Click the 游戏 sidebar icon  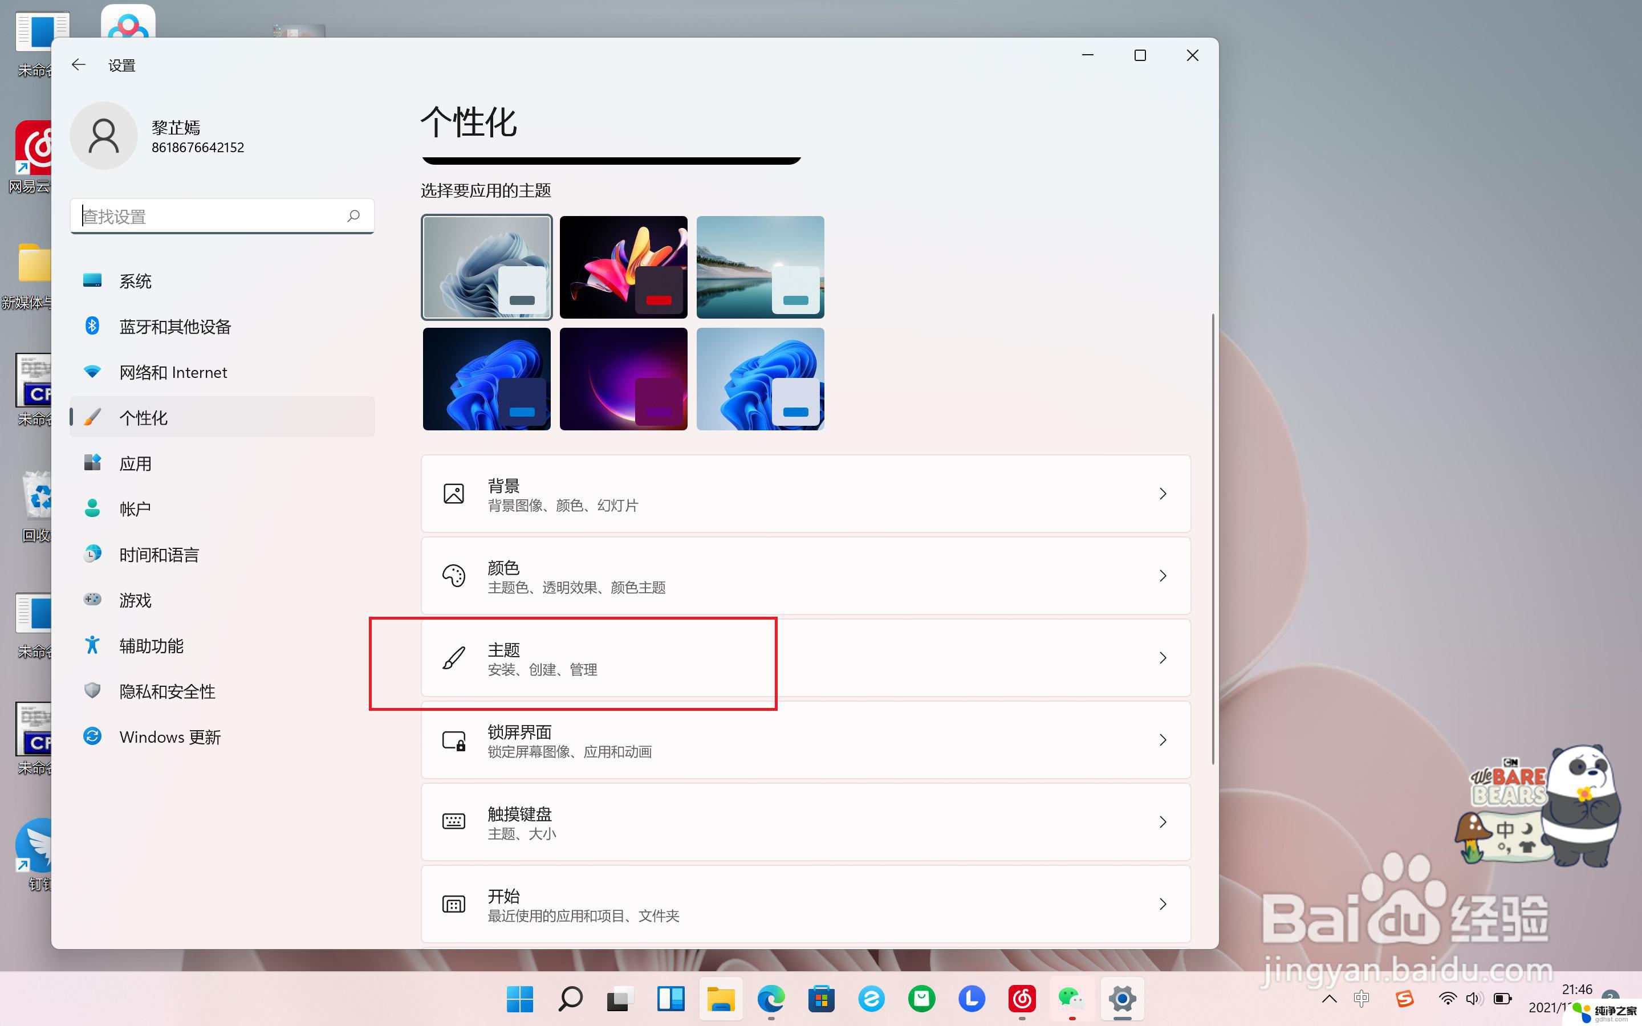tap(94, 599)
